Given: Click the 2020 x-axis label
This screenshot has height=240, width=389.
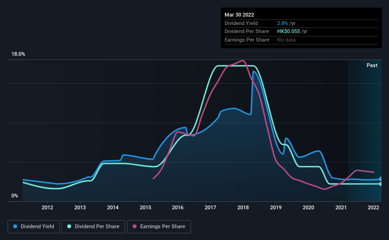Looking at the screenshot, I should (308, 207).
